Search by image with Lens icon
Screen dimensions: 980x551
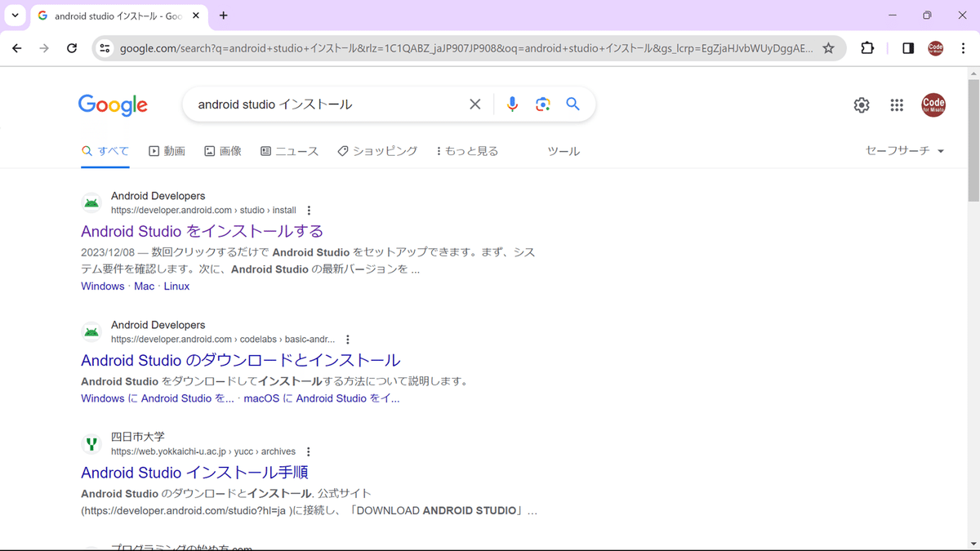tap(543, 104)
